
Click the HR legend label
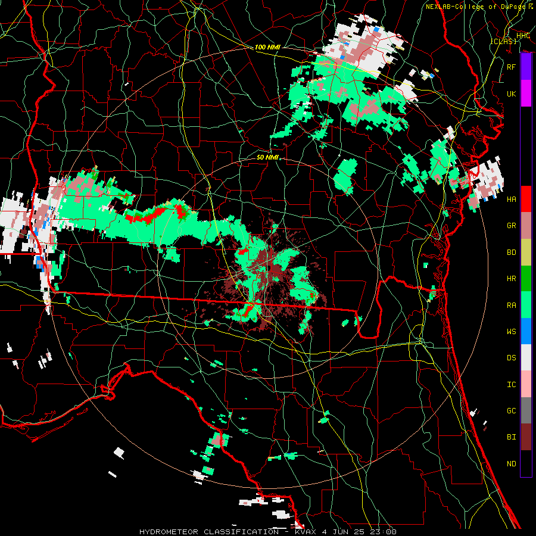(511, 279)
